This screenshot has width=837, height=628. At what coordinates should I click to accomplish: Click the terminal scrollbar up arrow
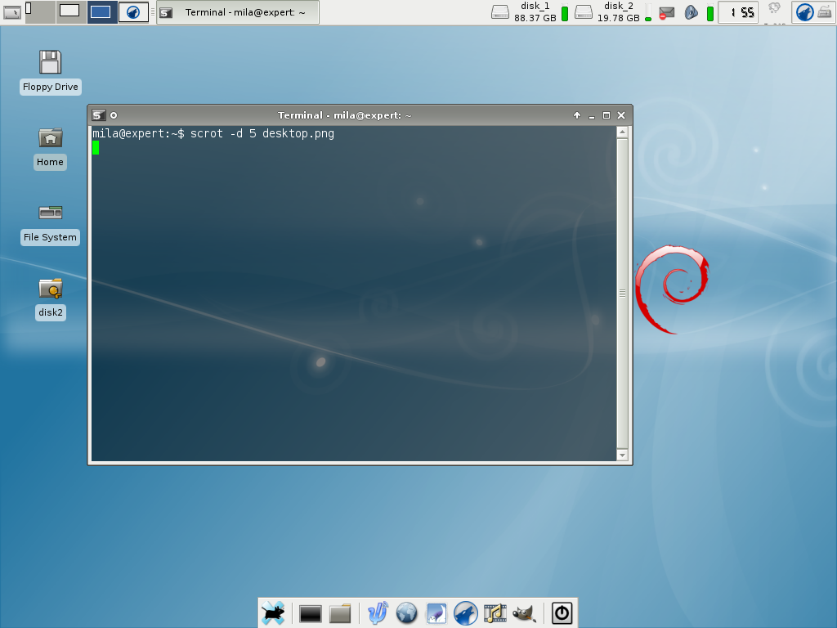tap(622, 132)
